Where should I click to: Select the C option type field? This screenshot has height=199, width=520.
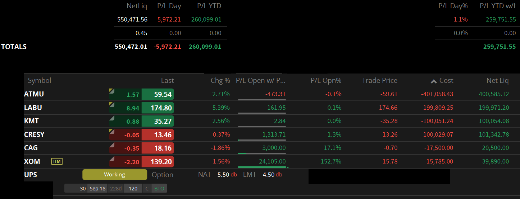[147, 189]
